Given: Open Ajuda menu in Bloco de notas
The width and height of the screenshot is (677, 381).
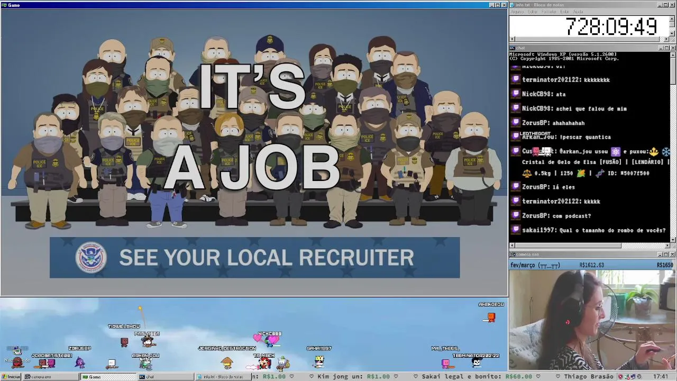Looking at the screenshot, I should point(579,12).
